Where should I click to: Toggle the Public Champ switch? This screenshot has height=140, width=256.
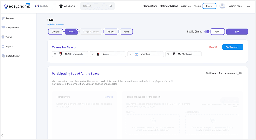[207, 32]
